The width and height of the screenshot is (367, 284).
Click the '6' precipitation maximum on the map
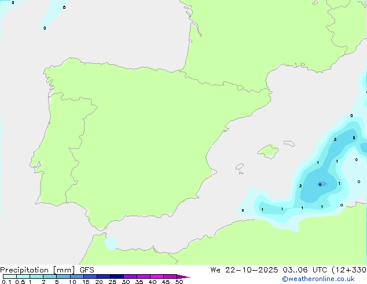point(320,185)
